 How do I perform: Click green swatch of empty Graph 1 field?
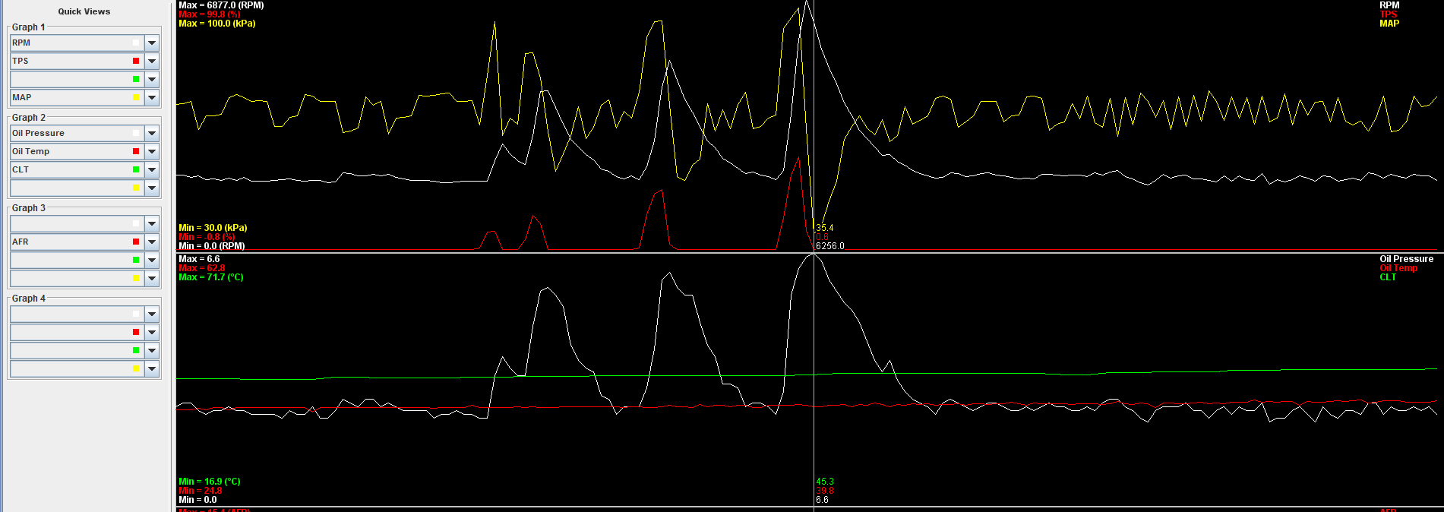click(136, 80)
